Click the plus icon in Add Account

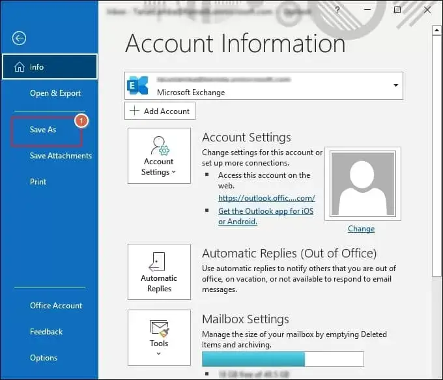point(135,111)
